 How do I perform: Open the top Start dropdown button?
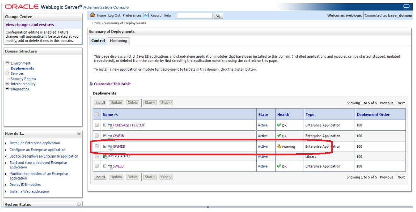click(x=150, y=103)
